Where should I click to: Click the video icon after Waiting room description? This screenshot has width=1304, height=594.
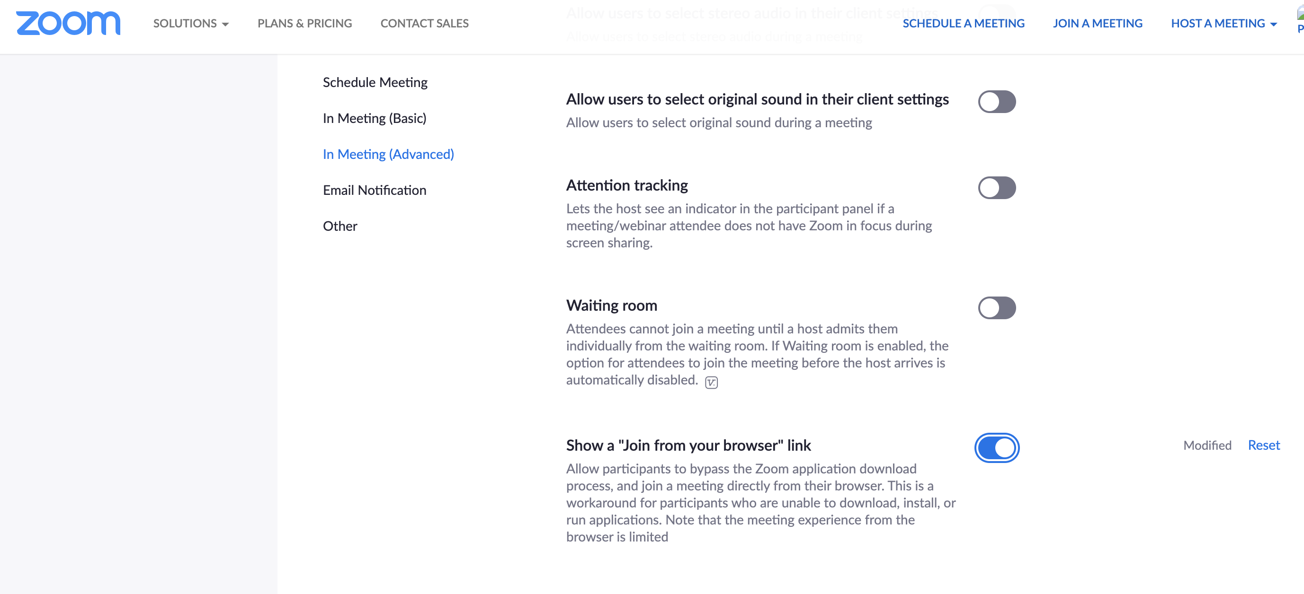click(x=711, y=383)
